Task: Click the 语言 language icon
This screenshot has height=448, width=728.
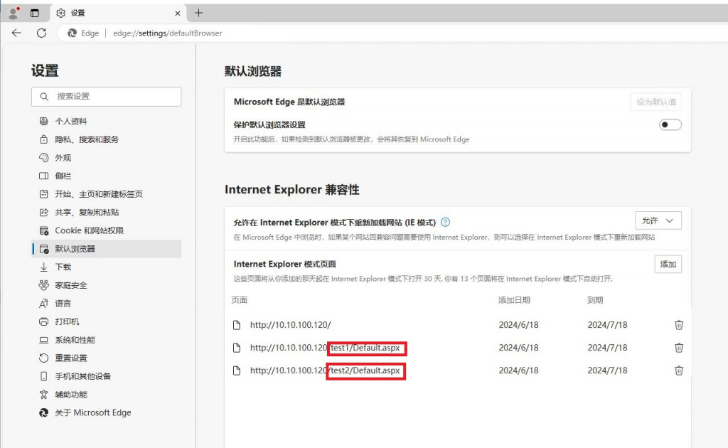Action: [x=43, y=304]
